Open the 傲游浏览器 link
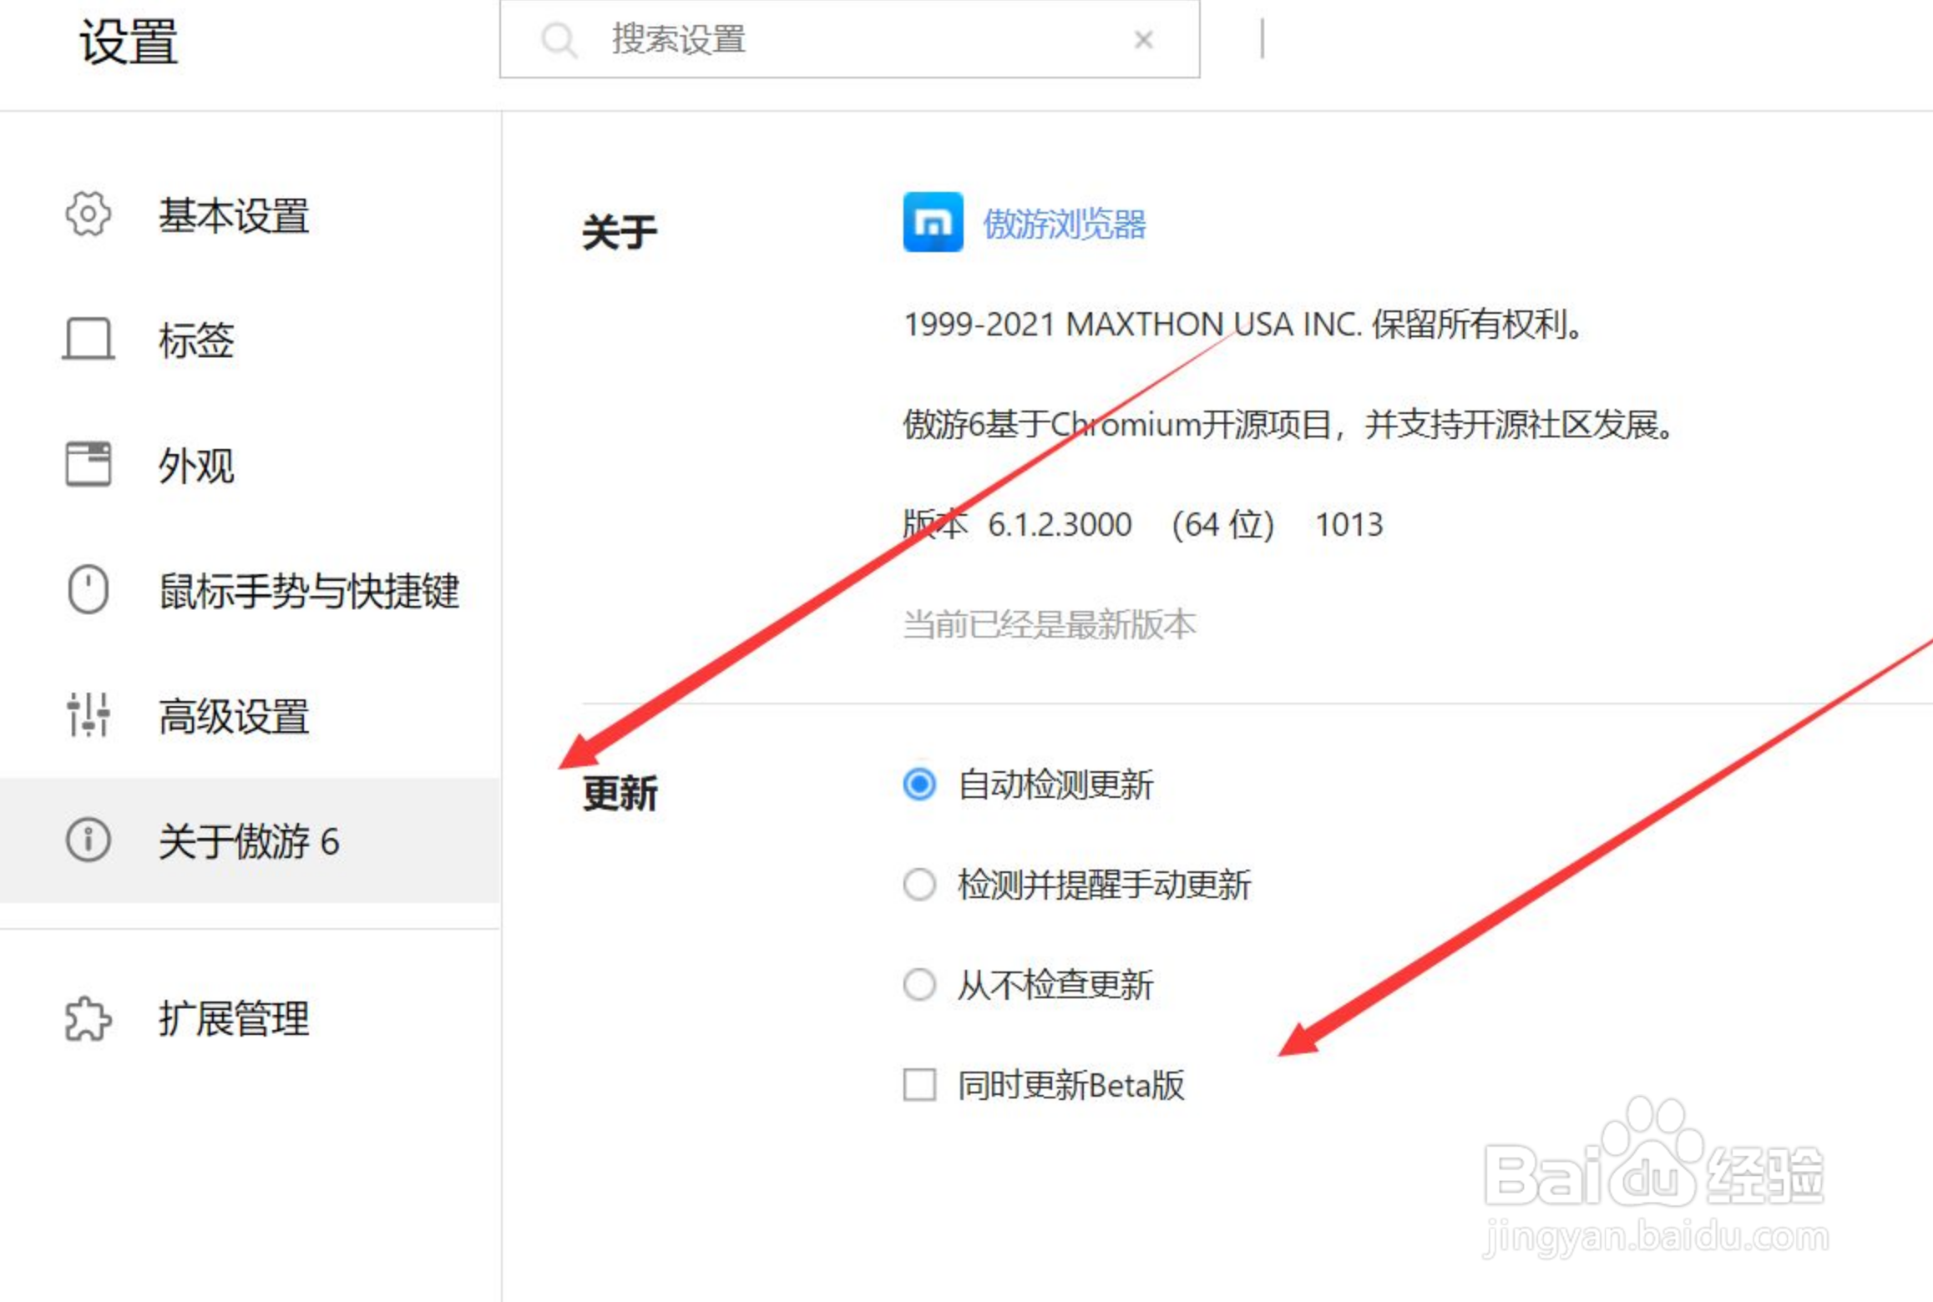Screen dimensions: 1933x1302 coord(1064,224)
